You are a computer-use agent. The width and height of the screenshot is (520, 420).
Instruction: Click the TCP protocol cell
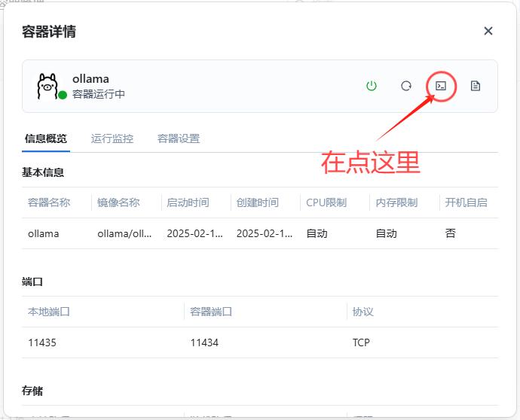(361, 342)
